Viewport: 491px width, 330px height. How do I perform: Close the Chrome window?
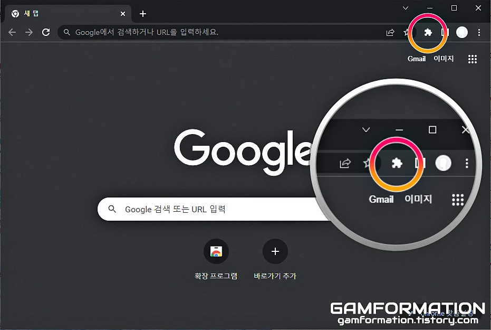click(x=478, y=8)
